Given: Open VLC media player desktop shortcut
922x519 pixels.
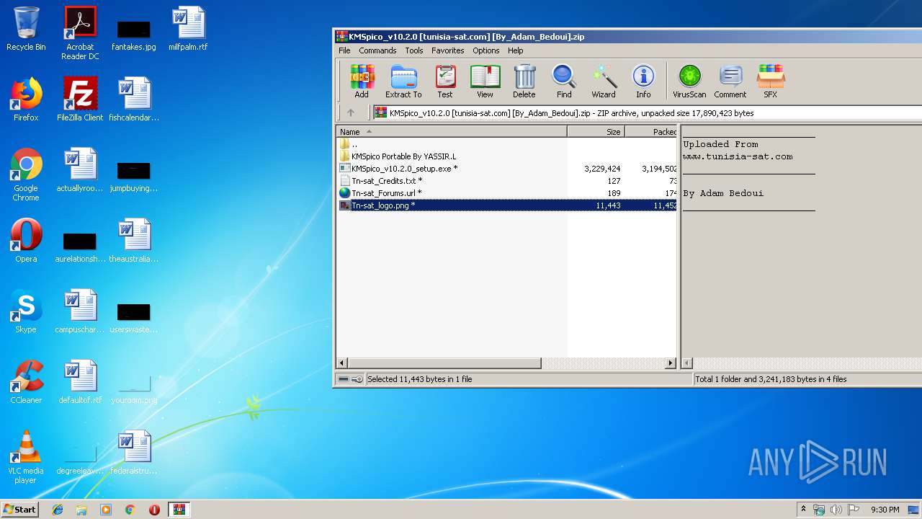Looking at the screenshot, I should pos(26,457).
